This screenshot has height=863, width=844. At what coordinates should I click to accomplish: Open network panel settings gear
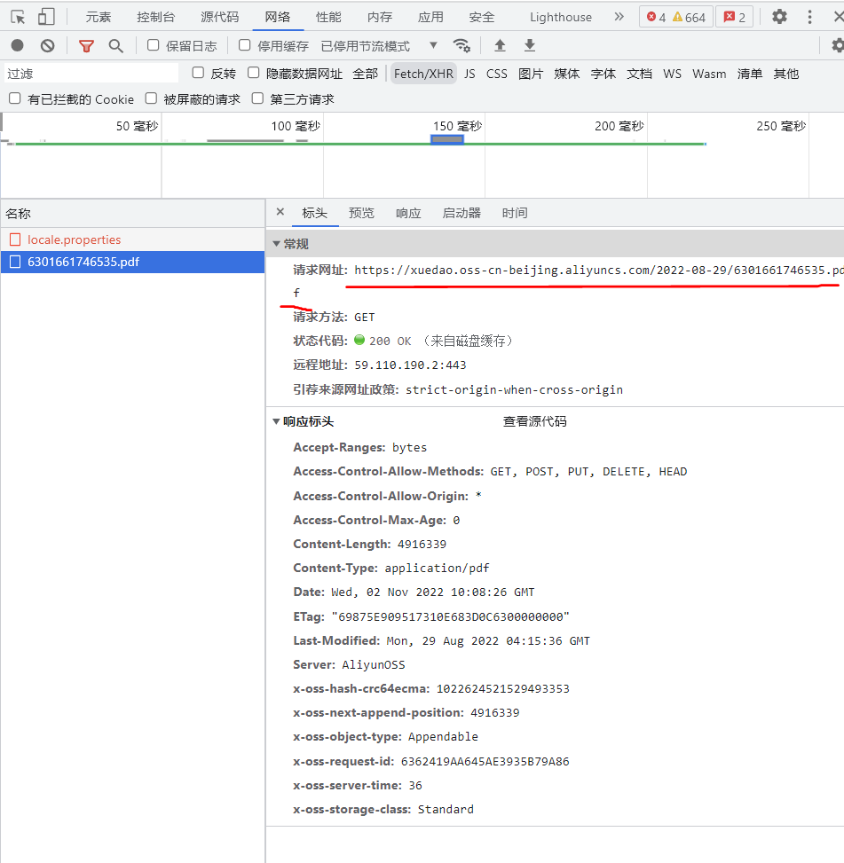tap(838, 46)
